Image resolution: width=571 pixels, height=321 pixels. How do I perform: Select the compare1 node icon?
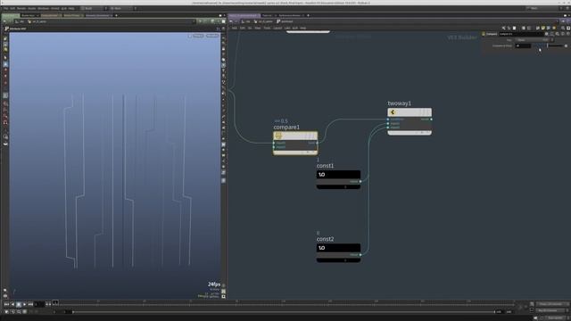click(x=278, y=136)
